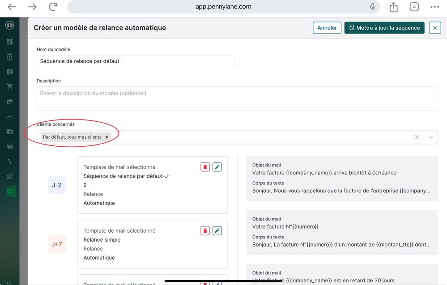Delete the J+7 Relance simple step
Image resolution: width=447 pixels, height=285 pixels.
pyautogui.click(x=205, y=230)
